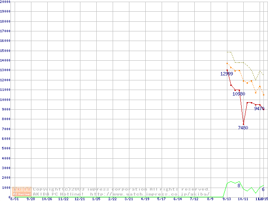
Task: Select the 12999 price label
Action: (227, 74)
